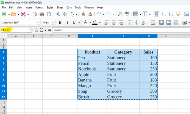Open the underline style dropdown arrow
The image size is (190, 114).
coord(79,23)
